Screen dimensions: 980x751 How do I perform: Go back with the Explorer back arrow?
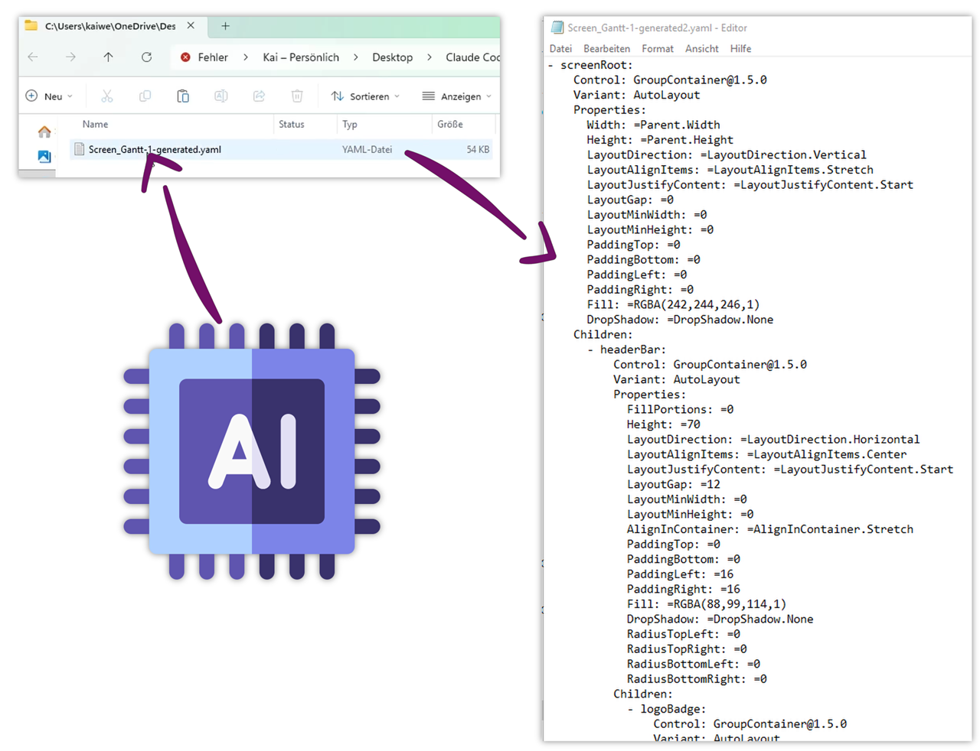(33, 57)
